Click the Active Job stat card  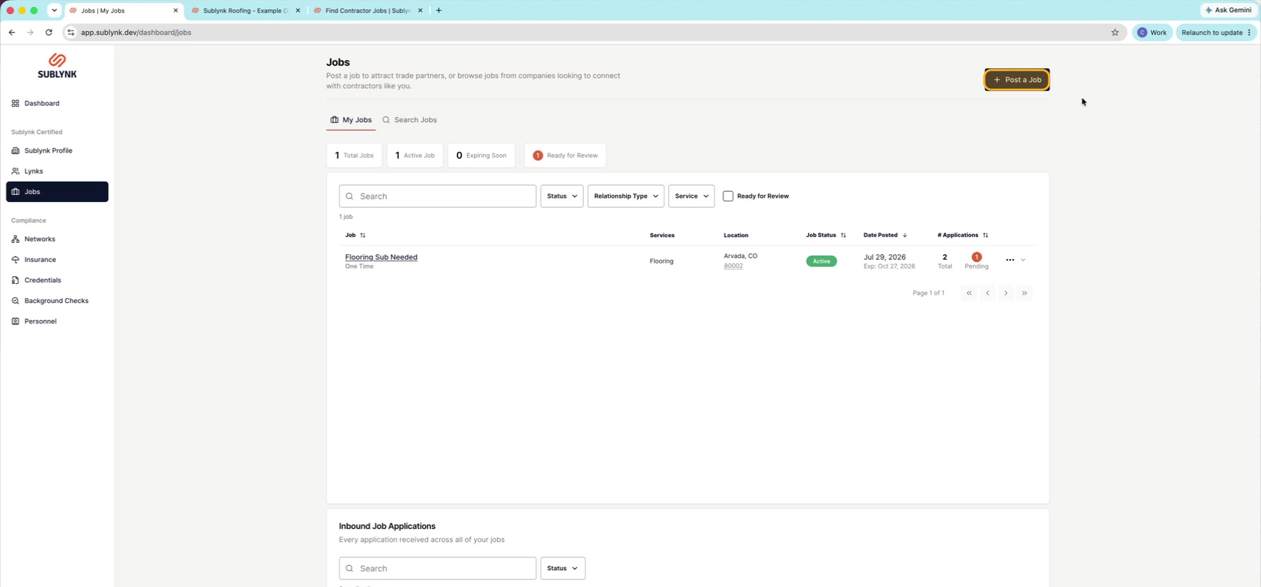click(x=415, y=155)
